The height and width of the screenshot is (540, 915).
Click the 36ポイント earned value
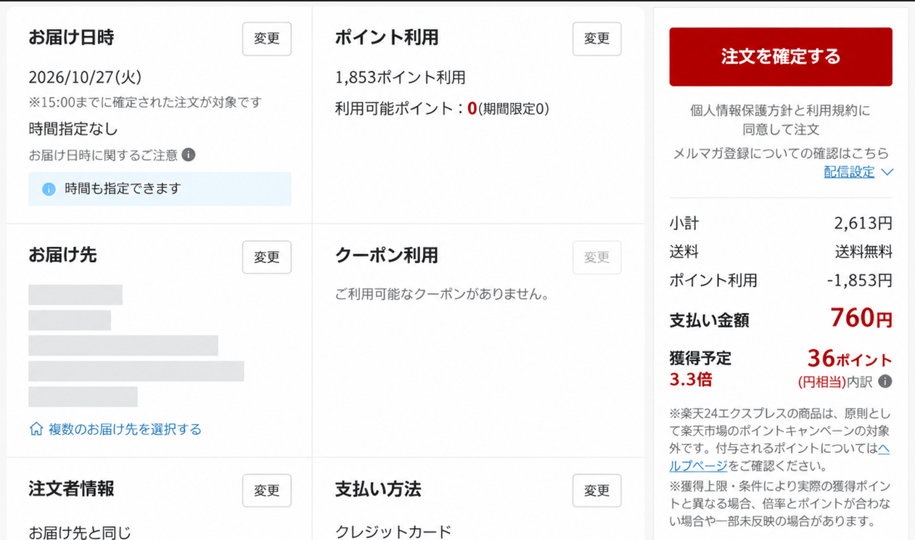tap(850, 359)
